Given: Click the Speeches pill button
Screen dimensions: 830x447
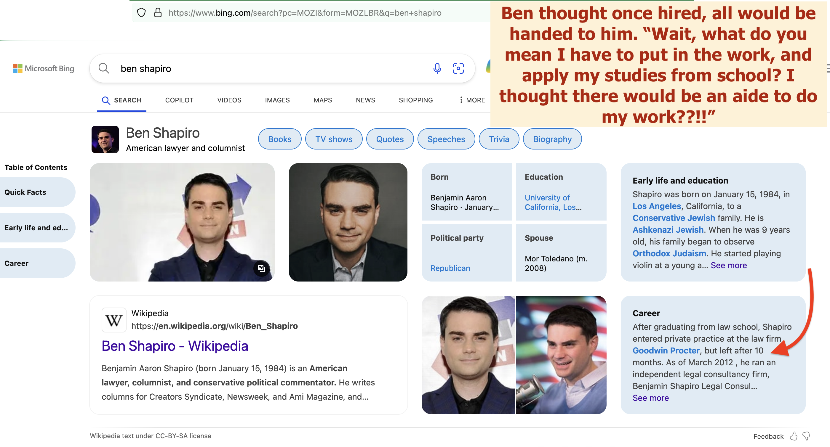Looking at the screenshot, I should click(446, 139).
